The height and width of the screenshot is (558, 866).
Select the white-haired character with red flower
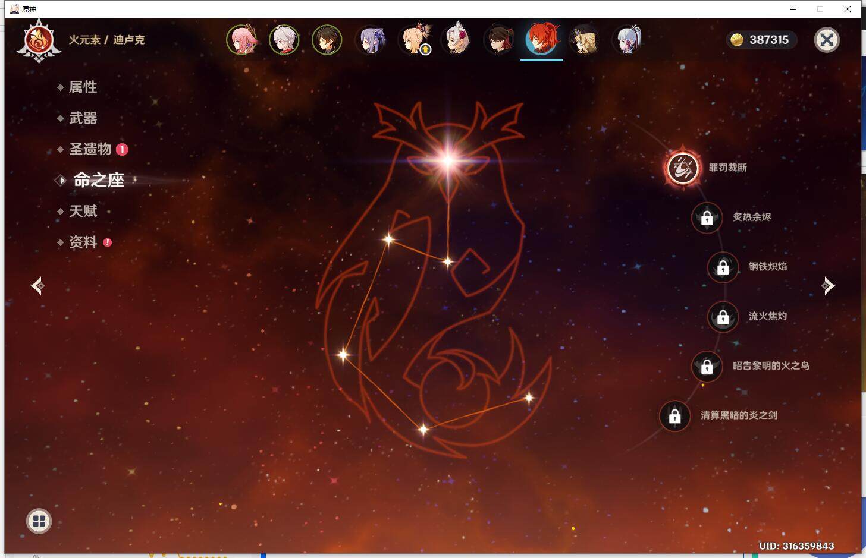[457, 40]
